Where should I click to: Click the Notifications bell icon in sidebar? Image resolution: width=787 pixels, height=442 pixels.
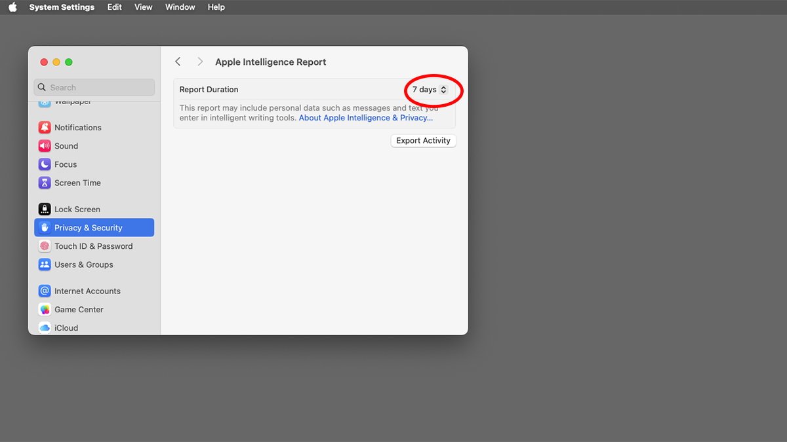pyautogui.click(x=45, y=128)
